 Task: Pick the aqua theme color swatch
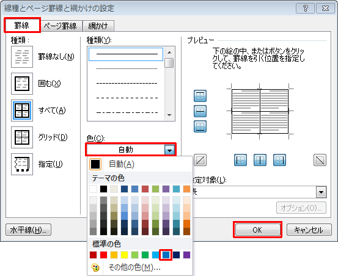click(x=176, y=189)
